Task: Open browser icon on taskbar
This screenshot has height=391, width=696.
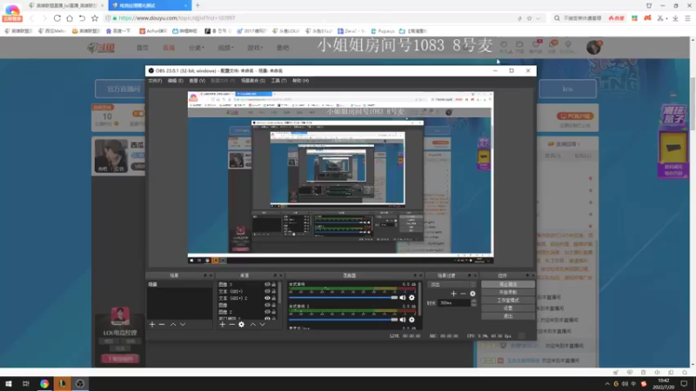Action: point(44,383)
